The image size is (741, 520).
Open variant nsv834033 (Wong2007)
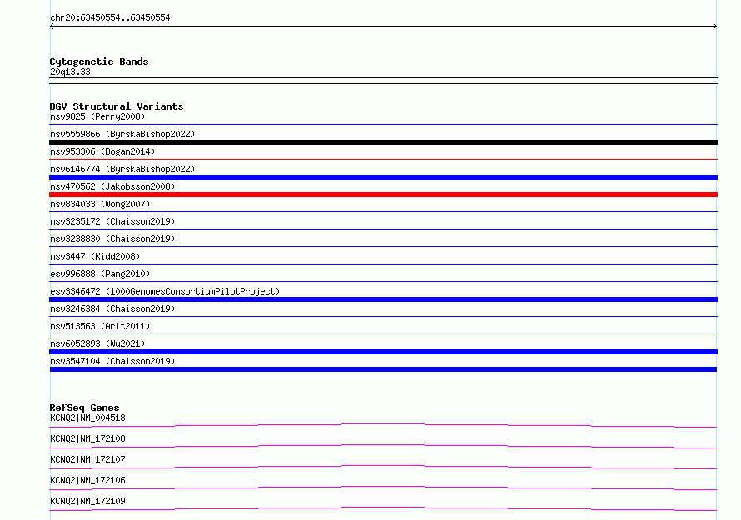coord(100,204)
